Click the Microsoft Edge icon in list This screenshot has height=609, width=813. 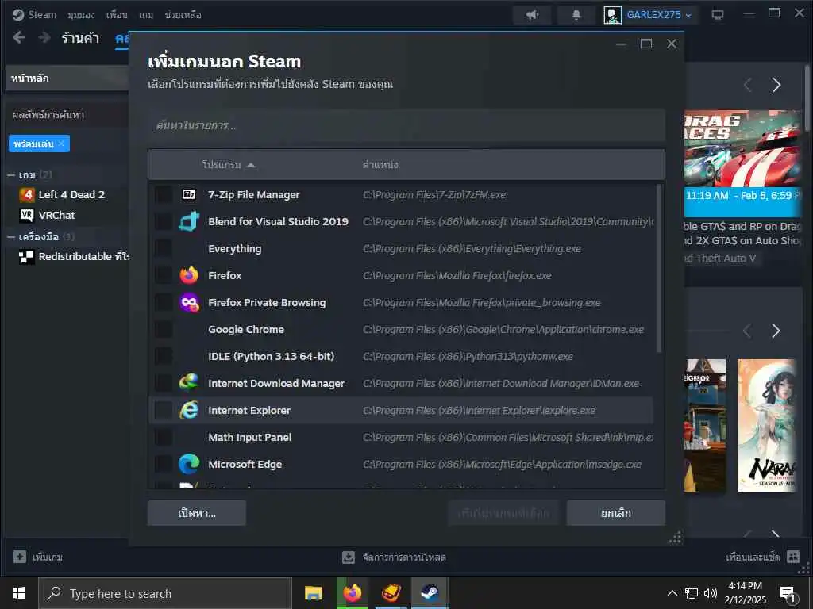tap(189, 464)
